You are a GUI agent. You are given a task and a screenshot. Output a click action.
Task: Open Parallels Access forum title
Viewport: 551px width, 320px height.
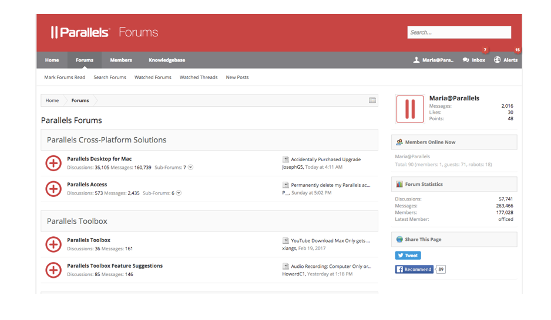[x=87, y=185]
